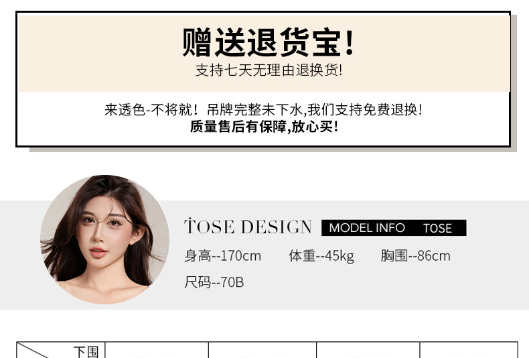Viewport: 529px width, 358px height.
Task: Click the 下围 table header cell
Action: (x=86, y=351)
